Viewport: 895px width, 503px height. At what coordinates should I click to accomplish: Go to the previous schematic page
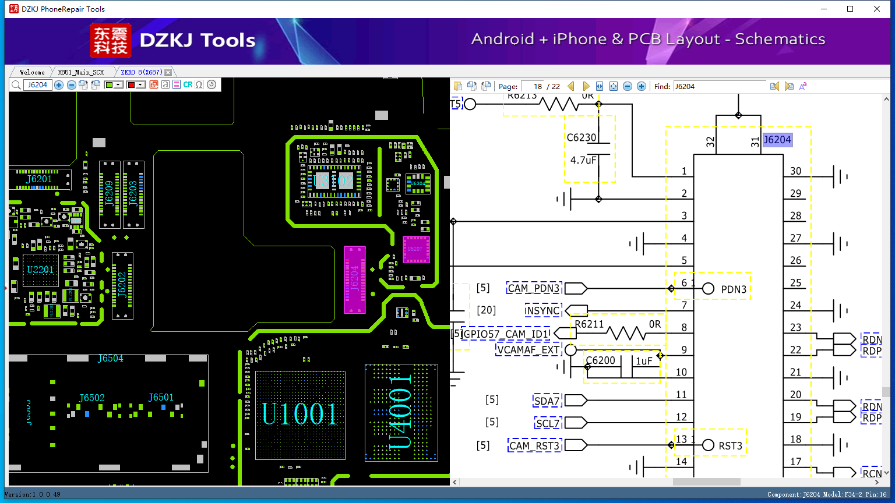(571, 86)
